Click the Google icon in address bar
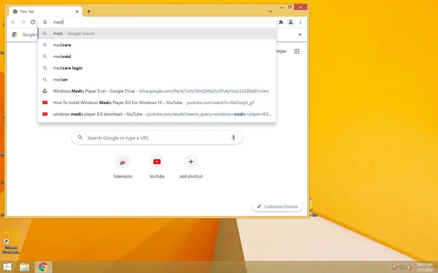438x273 pixels. coord(45,22)
